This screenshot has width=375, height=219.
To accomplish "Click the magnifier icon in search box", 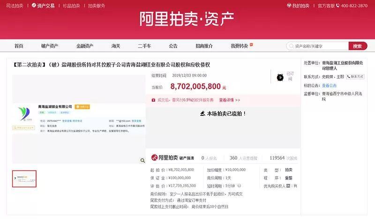I will 291,46.
